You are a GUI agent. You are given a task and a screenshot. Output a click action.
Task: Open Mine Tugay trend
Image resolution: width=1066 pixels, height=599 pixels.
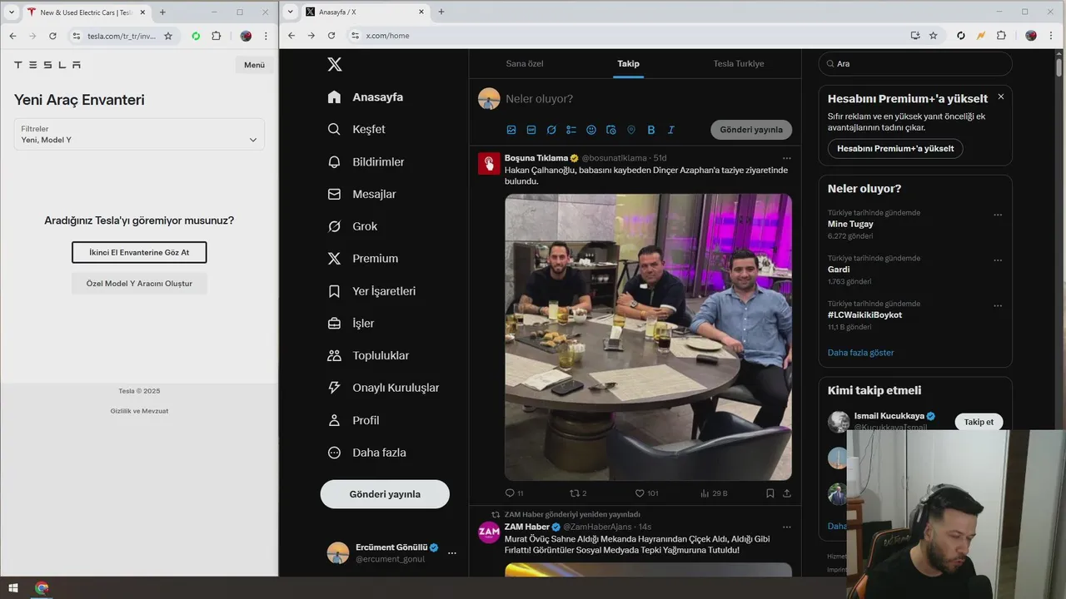(850, 225)
